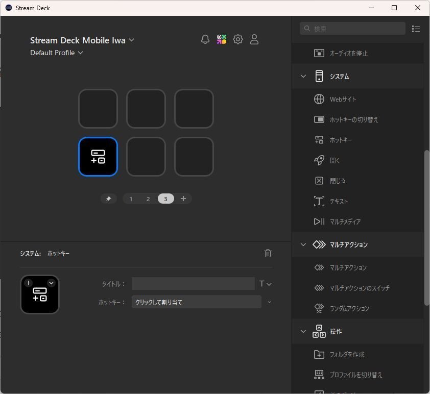Select the top-middle empty key
The image size is (430, 394).
[x=146, y=109]
